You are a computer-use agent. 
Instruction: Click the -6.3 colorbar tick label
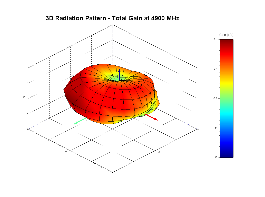point(215,98)
